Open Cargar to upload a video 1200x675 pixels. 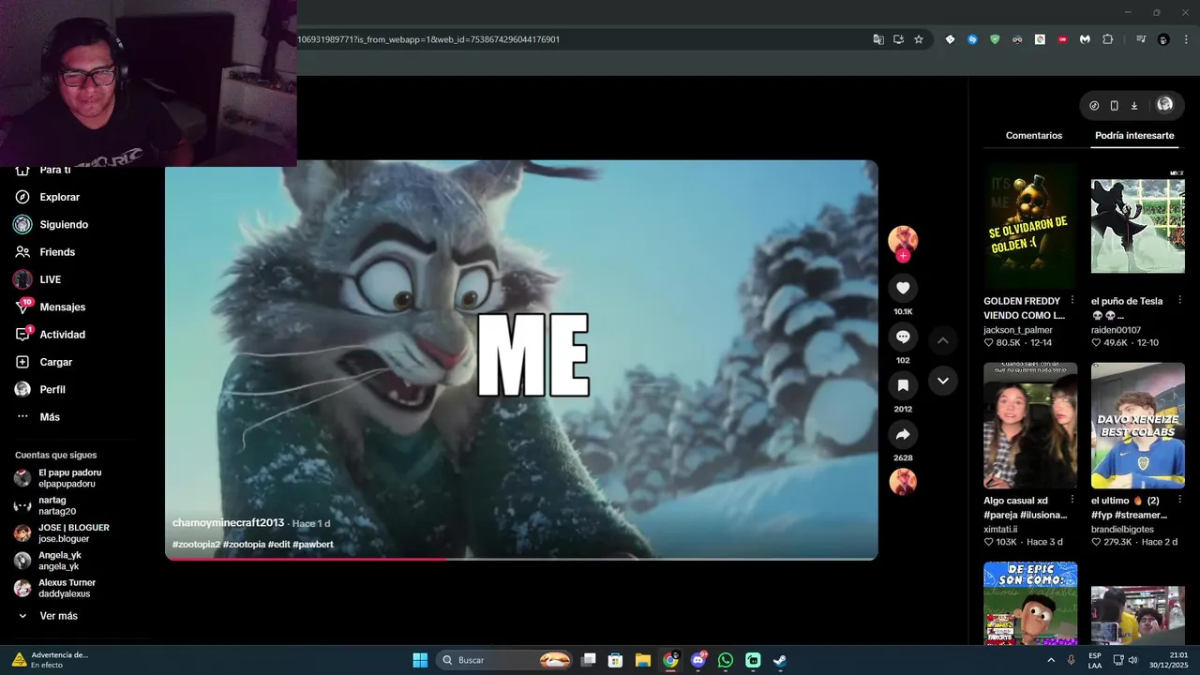55,362
